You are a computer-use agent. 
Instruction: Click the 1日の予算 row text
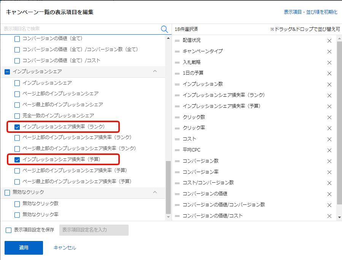point(193,73)
